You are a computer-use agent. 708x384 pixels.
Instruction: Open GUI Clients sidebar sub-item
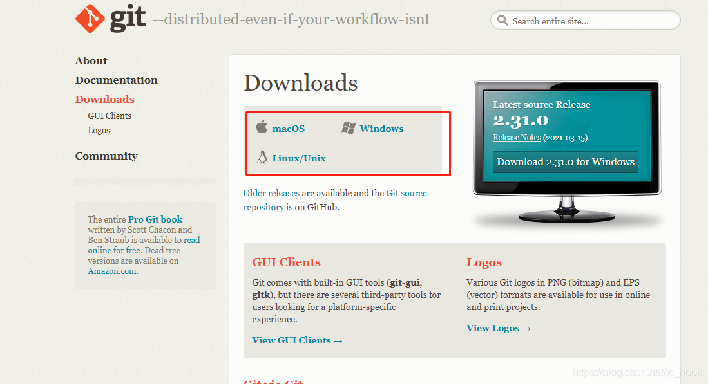point(110,116)
